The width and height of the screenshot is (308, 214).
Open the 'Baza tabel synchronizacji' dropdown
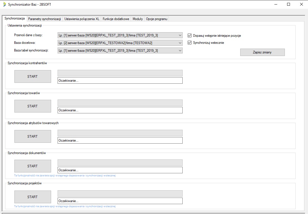120,51
